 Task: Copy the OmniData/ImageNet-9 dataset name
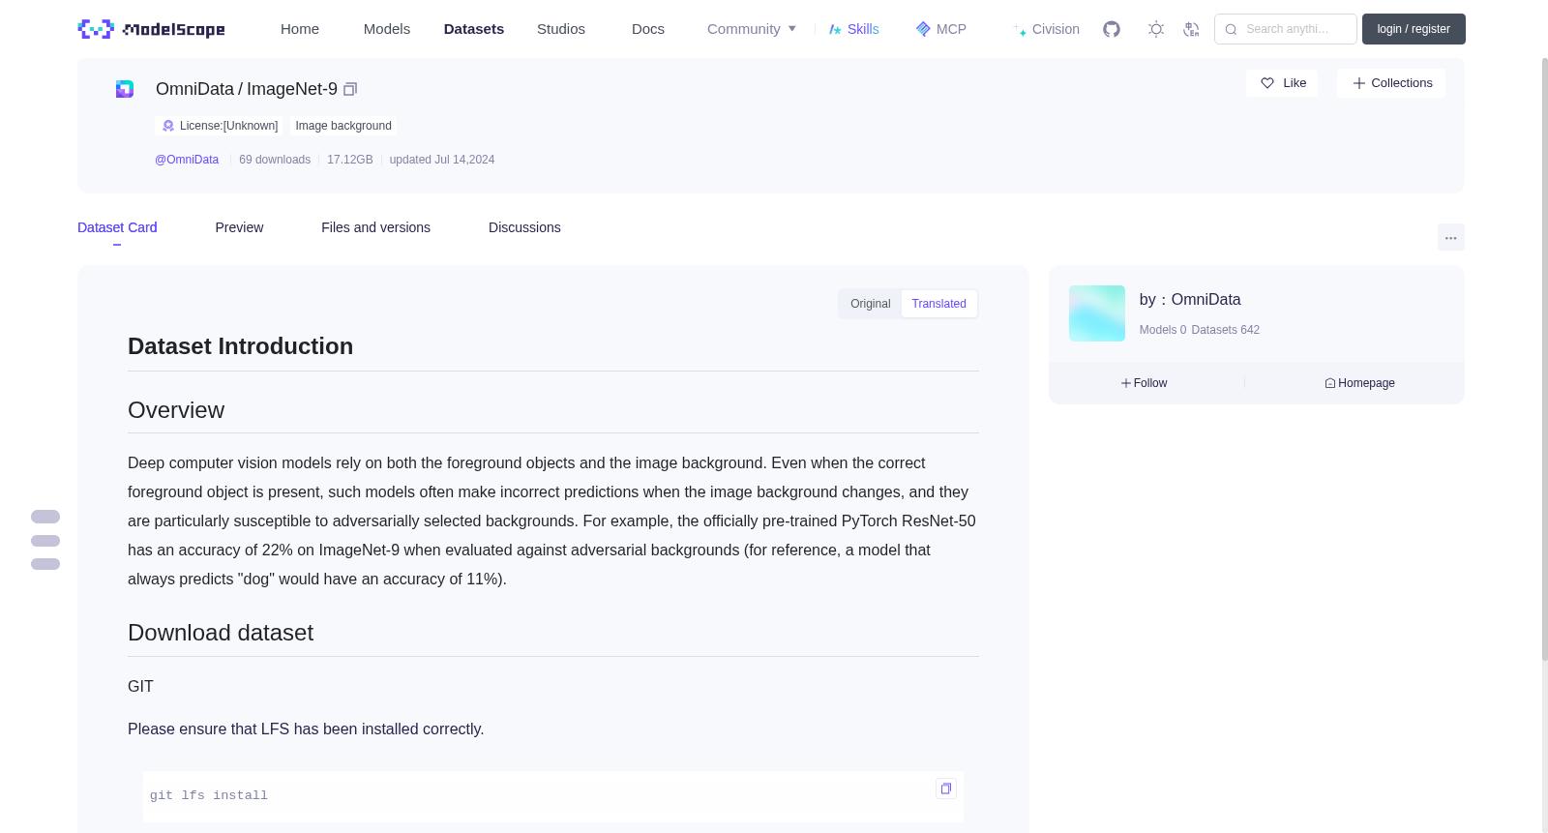click(x=350, y=89)
